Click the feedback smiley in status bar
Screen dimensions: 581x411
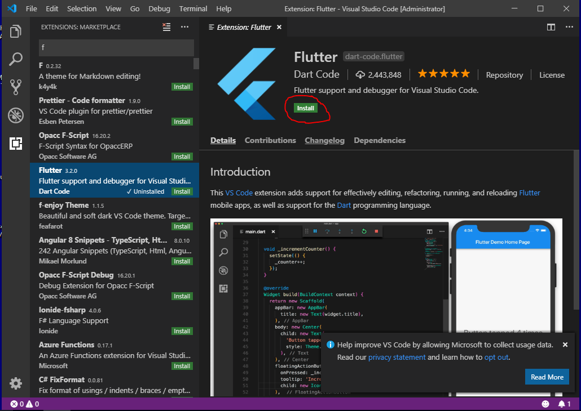pyautogui.click(x=545, y=404)
